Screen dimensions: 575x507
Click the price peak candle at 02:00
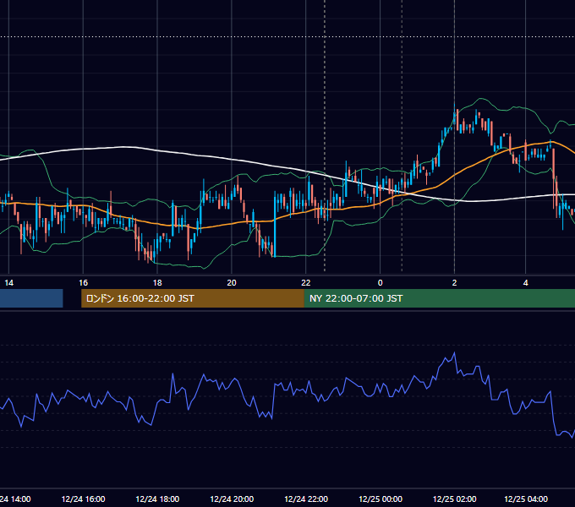pyautogui.click(x=455, y=116)
